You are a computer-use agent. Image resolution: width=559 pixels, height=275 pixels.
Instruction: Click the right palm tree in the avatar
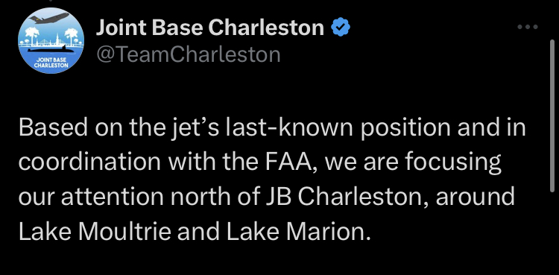coord(71,37)
